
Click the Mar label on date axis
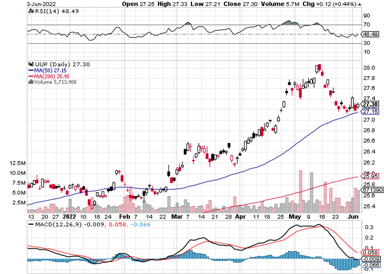coord(176,216)
